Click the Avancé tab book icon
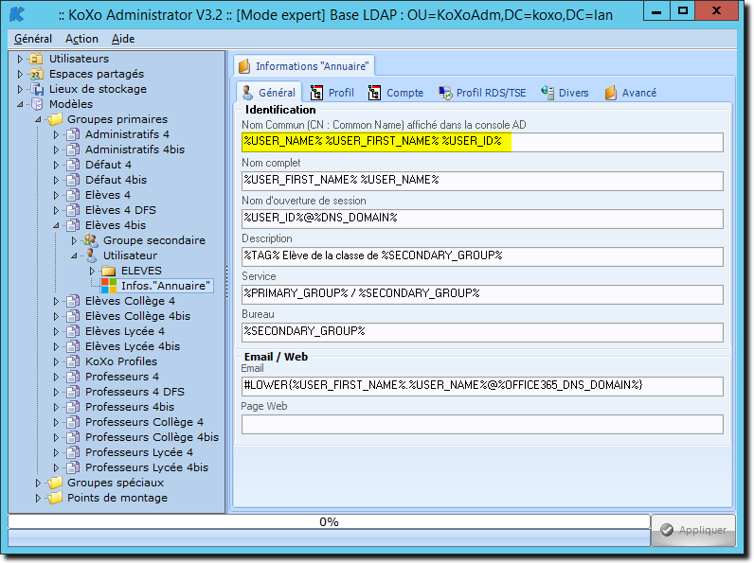754x563 pixels. (611, 93)
